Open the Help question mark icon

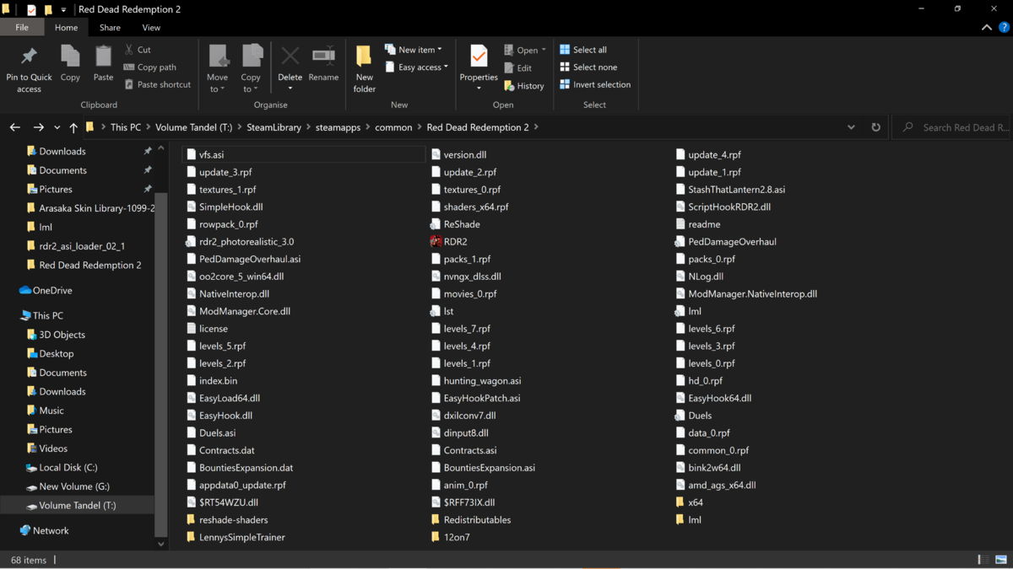(x=1004, y=28)
